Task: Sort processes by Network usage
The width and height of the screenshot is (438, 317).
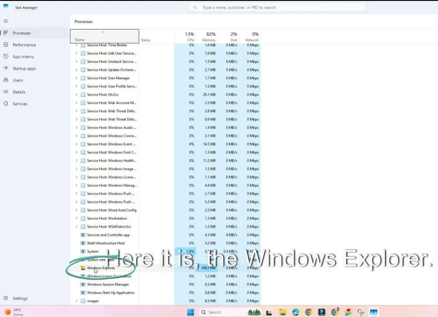Action: tap(250, 36)
